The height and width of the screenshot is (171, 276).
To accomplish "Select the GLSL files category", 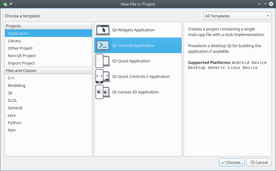I will click(x=48, y=100).
